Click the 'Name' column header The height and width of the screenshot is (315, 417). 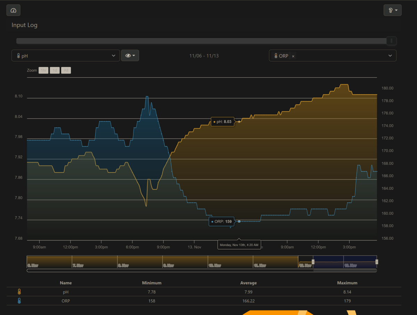click(x=66, y=283)
